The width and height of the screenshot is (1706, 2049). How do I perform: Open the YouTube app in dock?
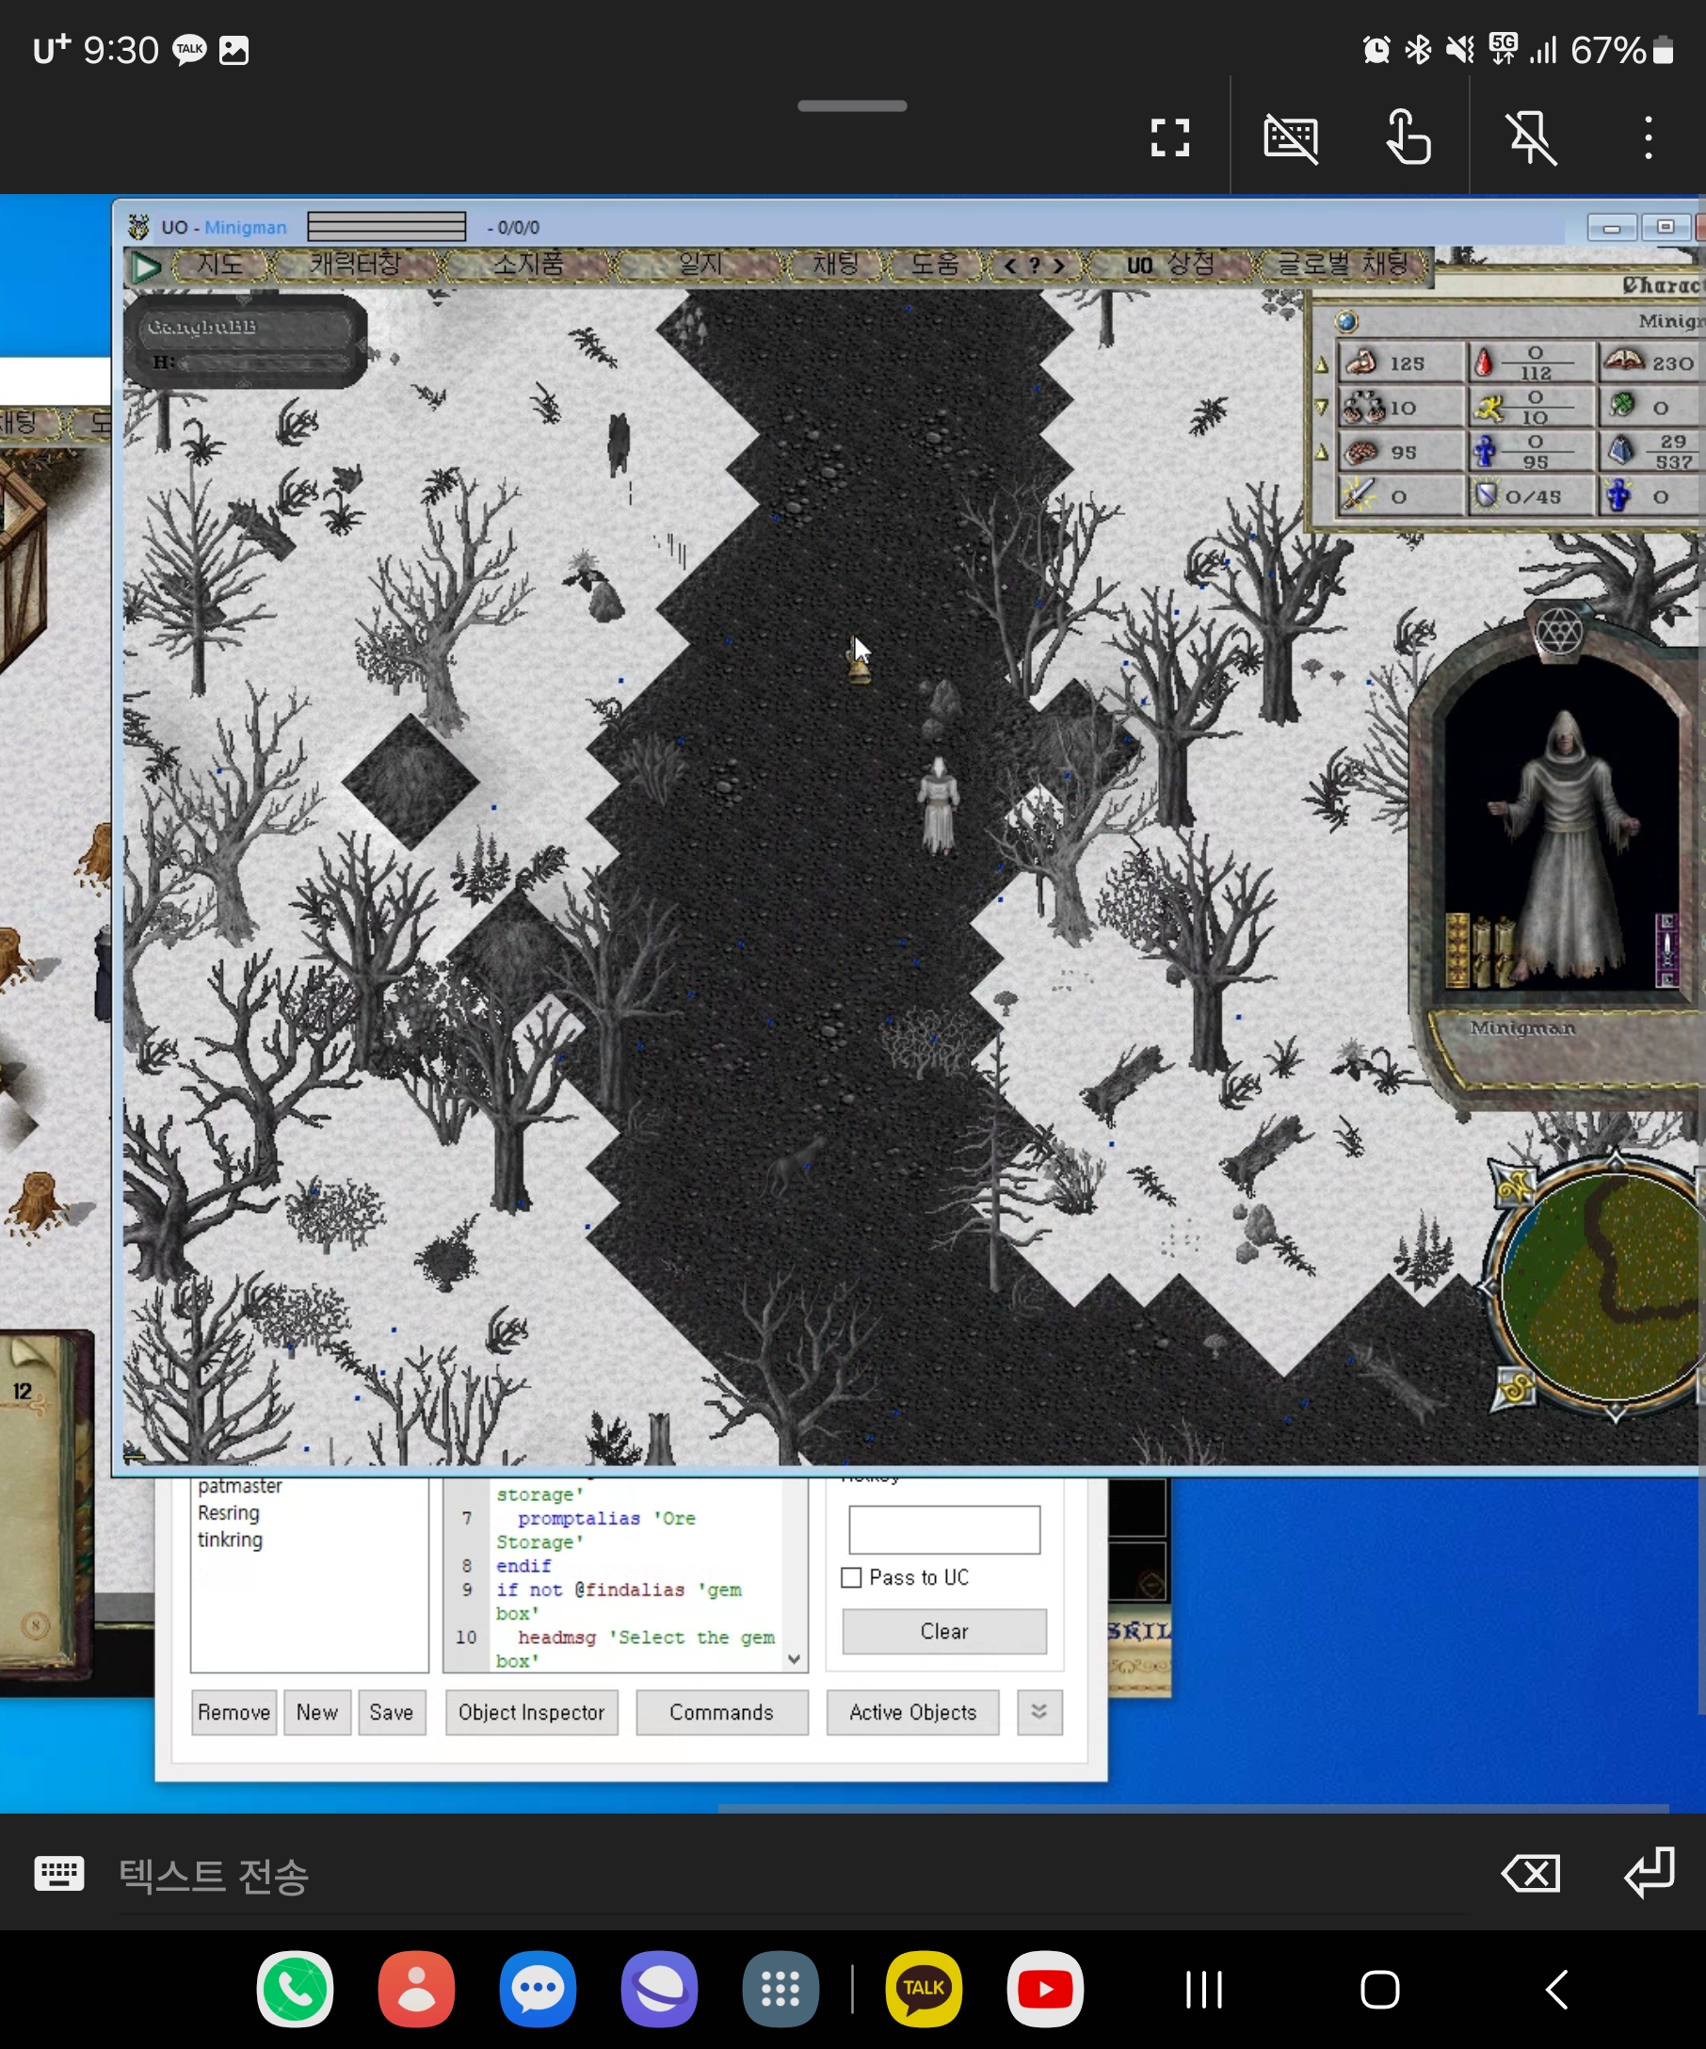click(1045, 1989)
